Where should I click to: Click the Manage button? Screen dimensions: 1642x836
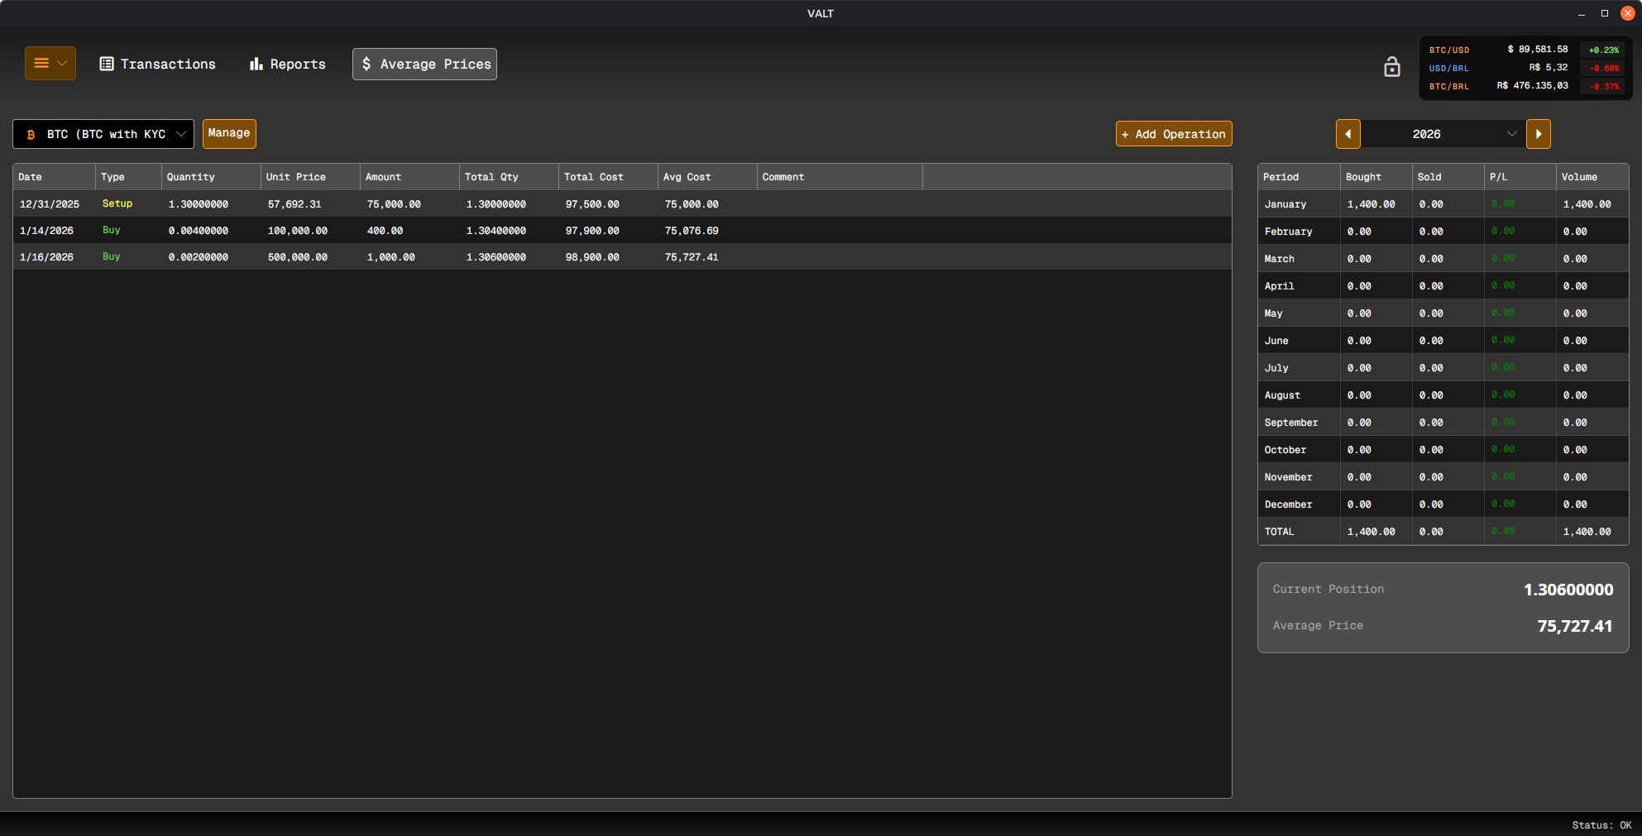tap(229, 133)
